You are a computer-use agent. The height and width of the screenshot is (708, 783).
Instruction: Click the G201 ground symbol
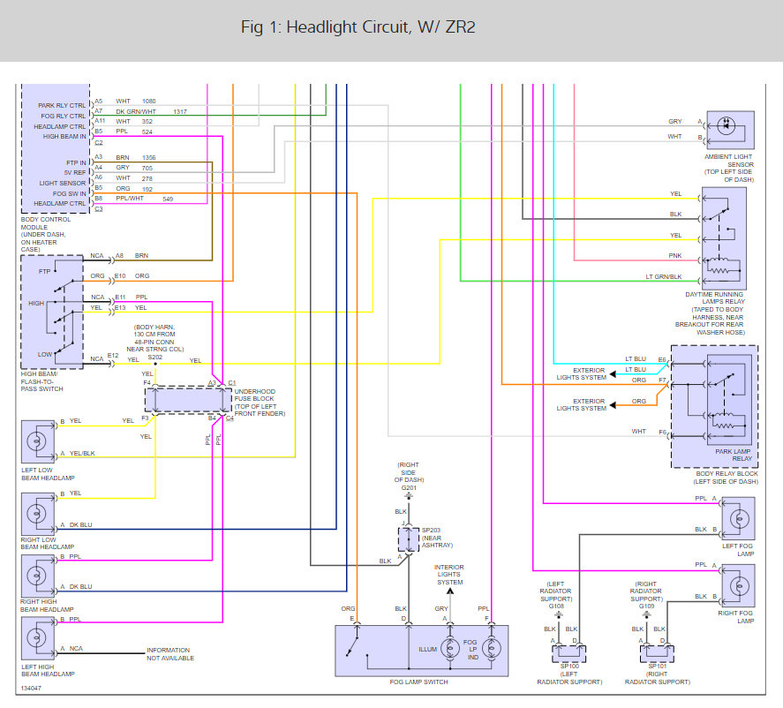click(x=409, y=496)
